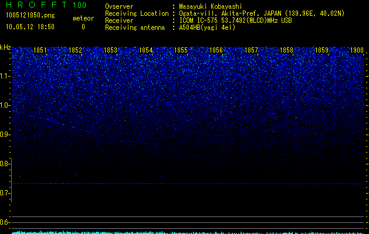The width and height of the screenshot is (369, 234).
Task: Select the filename 1005121850.png
Action: [x=31, y=15]
